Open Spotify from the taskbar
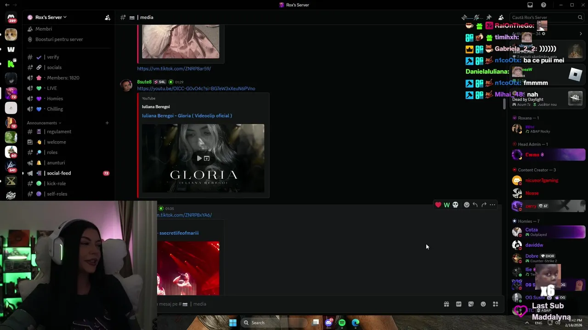 coord(342,323)
